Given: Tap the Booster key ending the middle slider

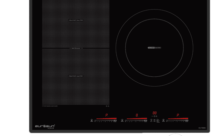Looking at the screenshot, I should coord(145,121).
